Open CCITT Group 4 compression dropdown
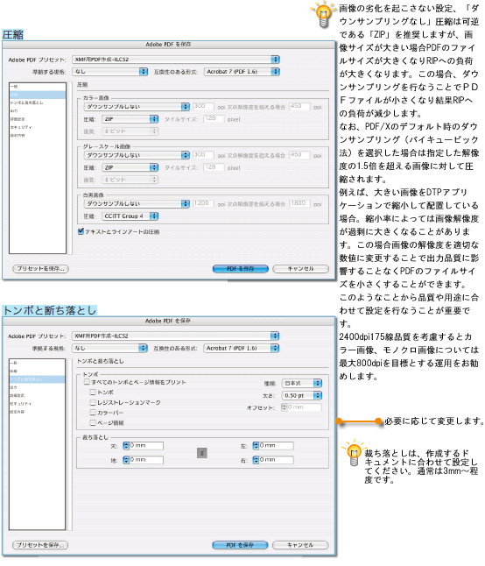The width and height of the screenshot is (485, 566). pos(130,216)
